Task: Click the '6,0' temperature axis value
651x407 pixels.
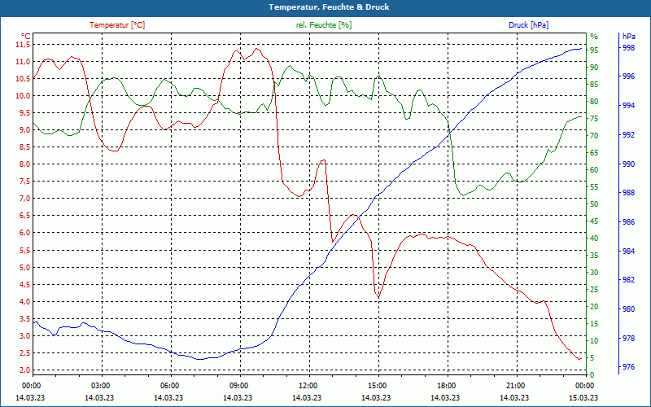Action: tap(24, 233)
